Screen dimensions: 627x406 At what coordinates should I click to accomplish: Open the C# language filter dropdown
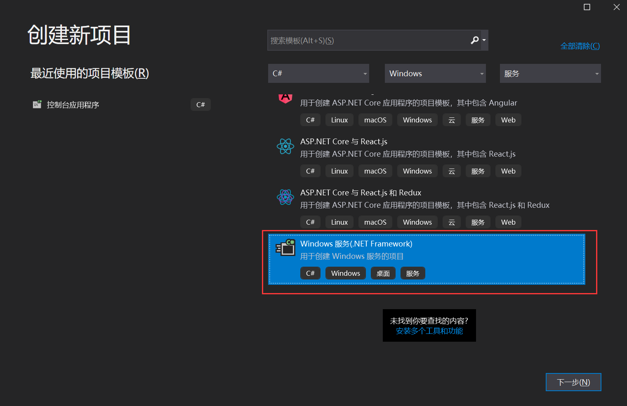pos(318,73)
